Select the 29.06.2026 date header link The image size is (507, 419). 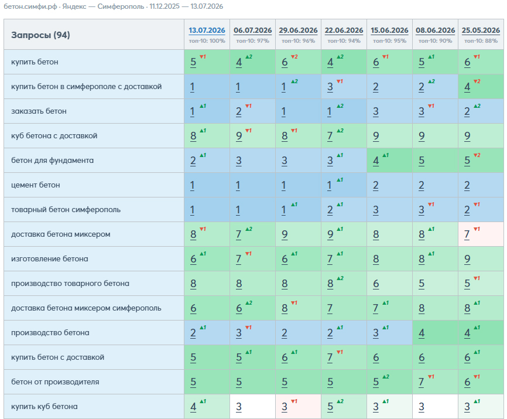tap(298, 30)
